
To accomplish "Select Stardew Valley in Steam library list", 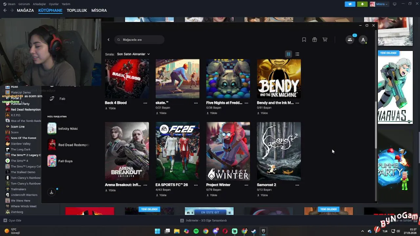I will (x=20, y=144).
